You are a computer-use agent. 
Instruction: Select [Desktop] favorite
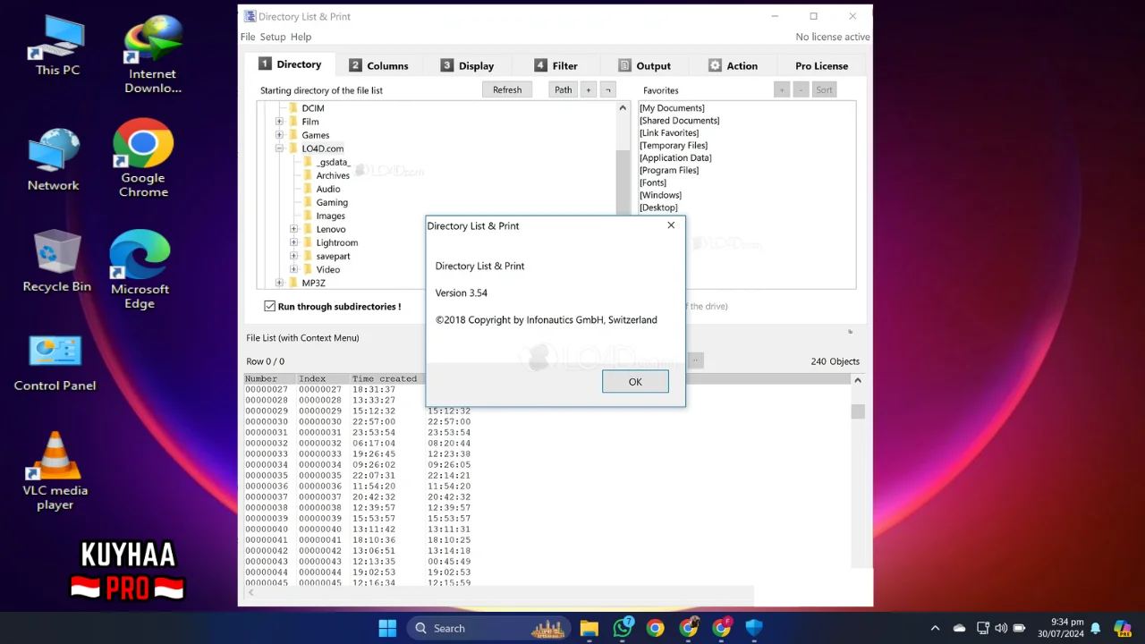pos(658,208)
